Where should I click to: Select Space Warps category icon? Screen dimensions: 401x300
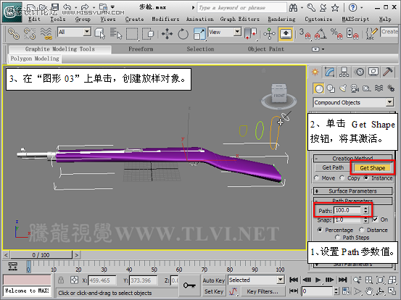click(x=379, y=88)
